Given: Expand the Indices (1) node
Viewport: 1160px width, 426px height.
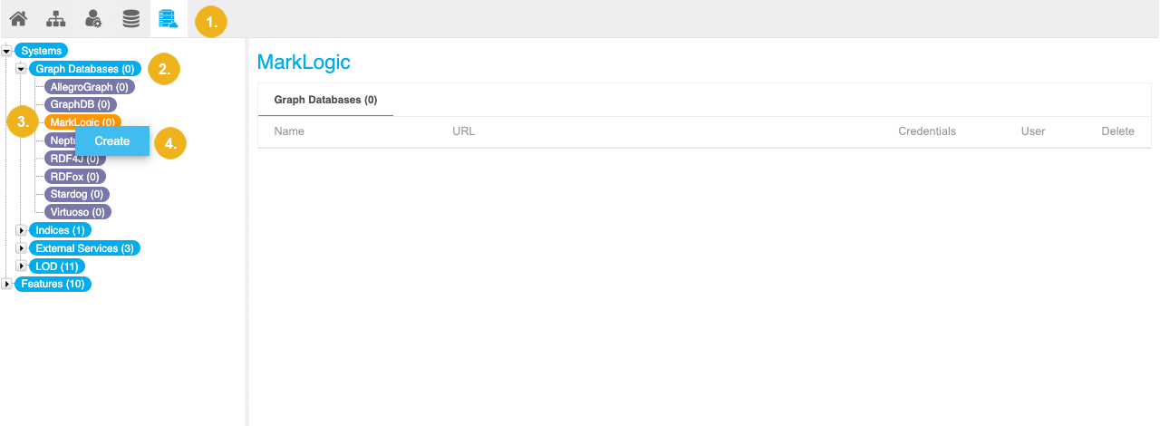Looking at the screenshot, I should point(21,230).
